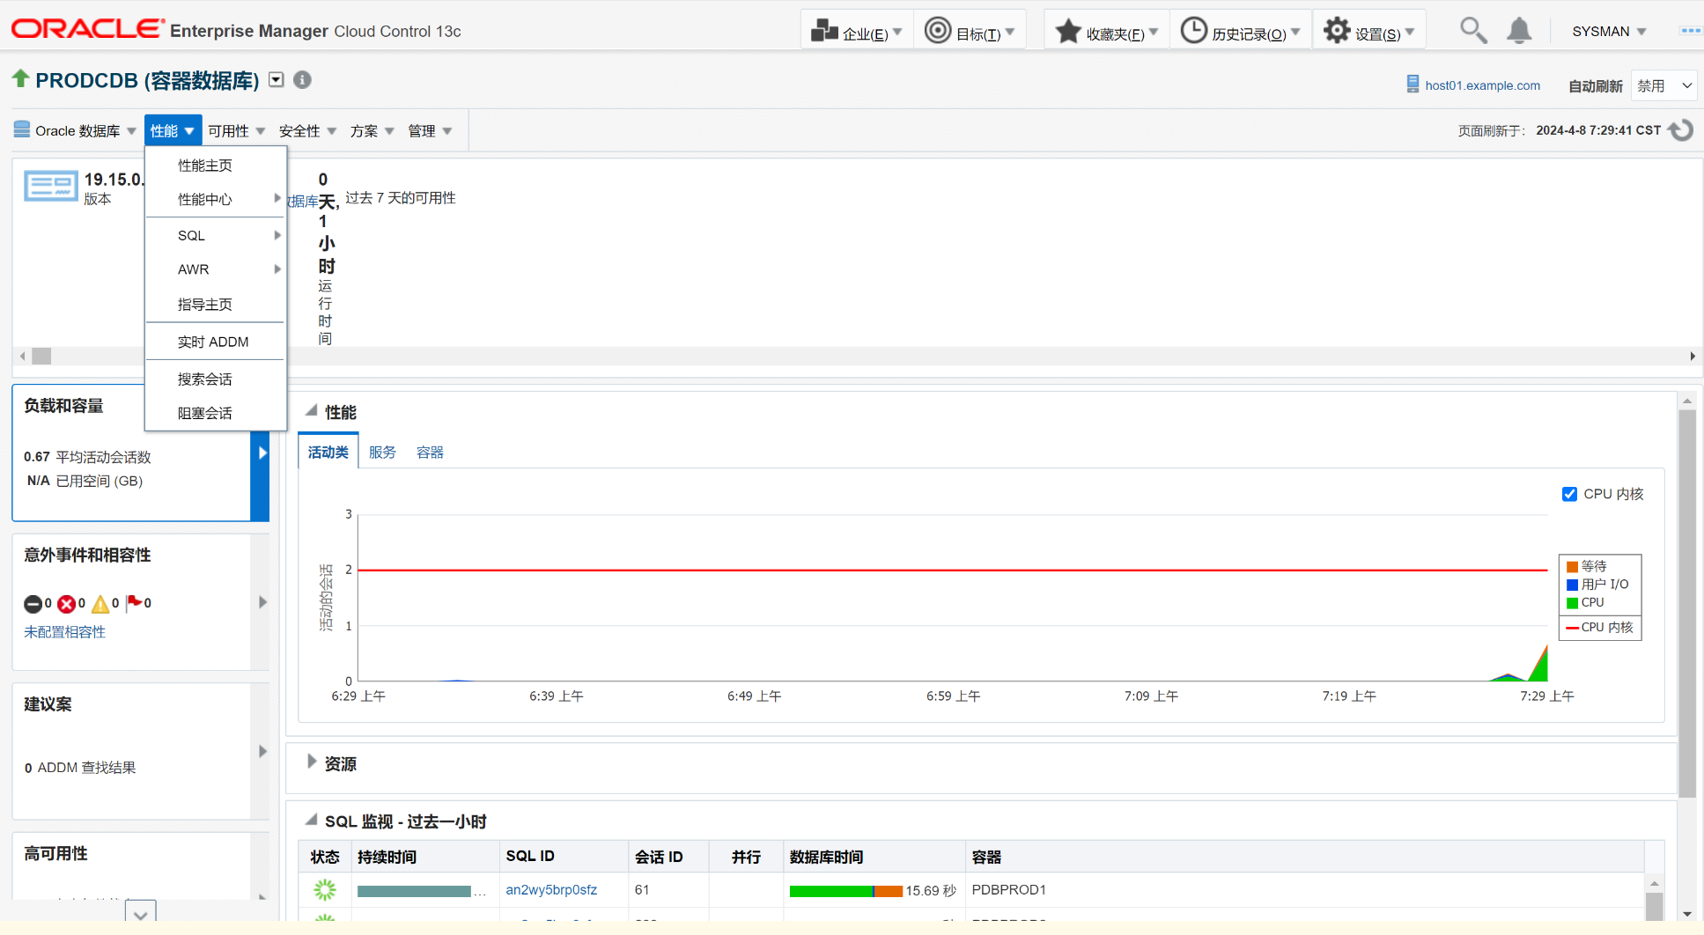Open the 性能中心 submenu

(216, 199)
